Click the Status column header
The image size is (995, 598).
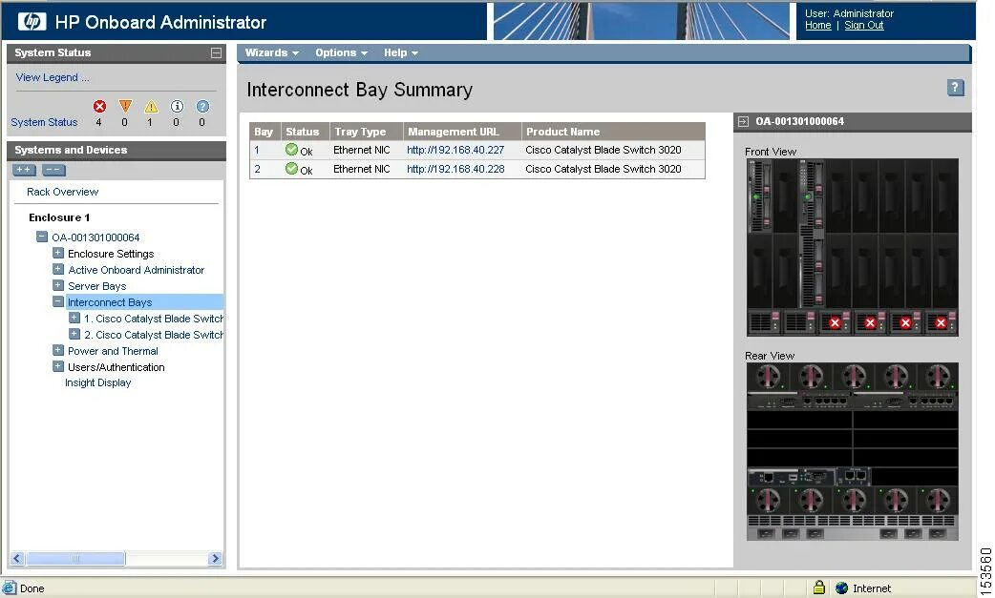point(305,131)
